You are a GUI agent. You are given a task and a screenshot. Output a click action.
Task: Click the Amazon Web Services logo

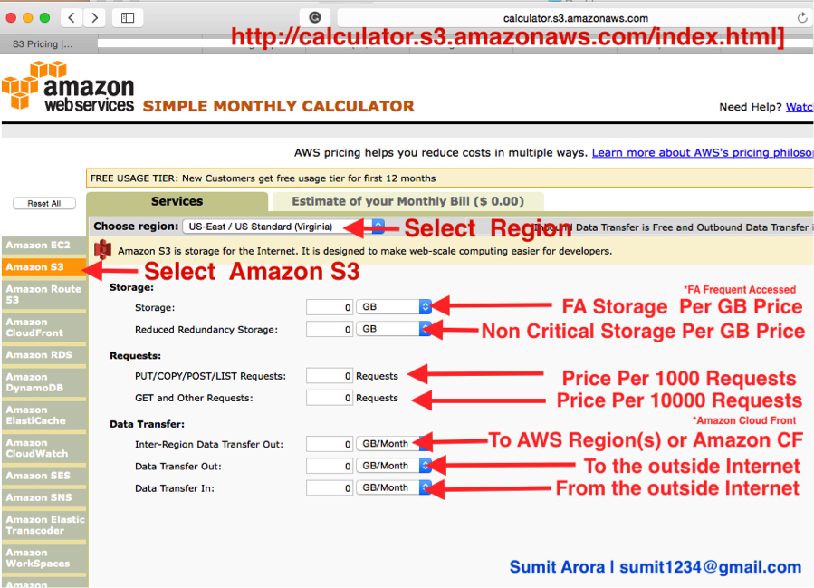(x=68, y=86)
